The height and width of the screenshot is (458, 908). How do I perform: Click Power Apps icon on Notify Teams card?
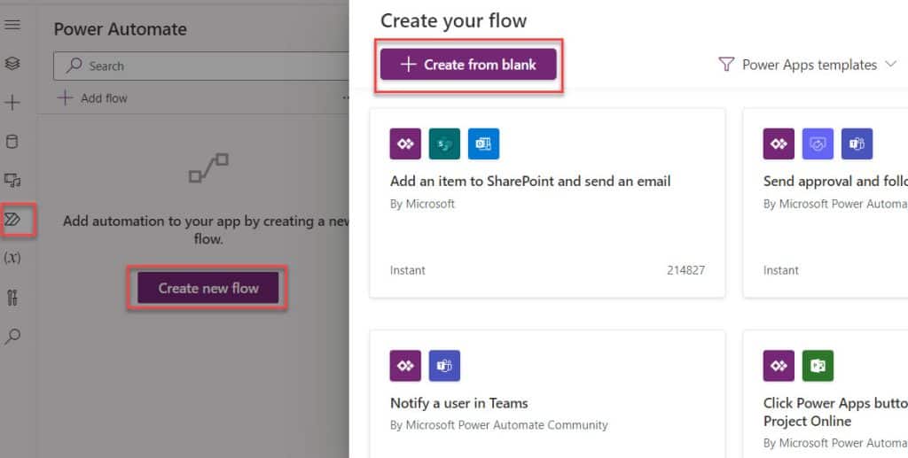[405, 366]
